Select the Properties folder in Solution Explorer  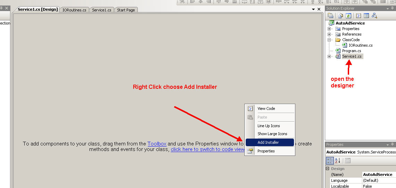pyautogui.click(x=351, y=29)
